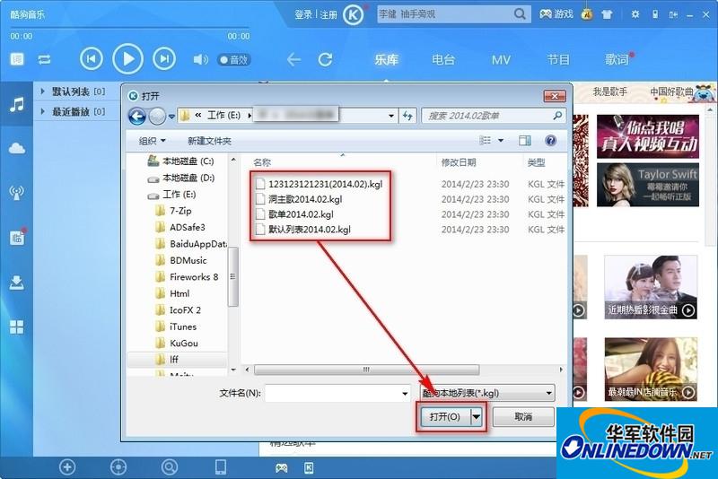The width and height of the screenshot is (718, 479).
Task: Click the help icon in dialog toolbar
Action: tap(550, 141)
